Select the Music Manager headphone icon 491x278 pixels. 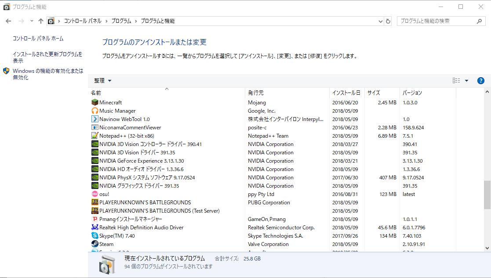95,111
